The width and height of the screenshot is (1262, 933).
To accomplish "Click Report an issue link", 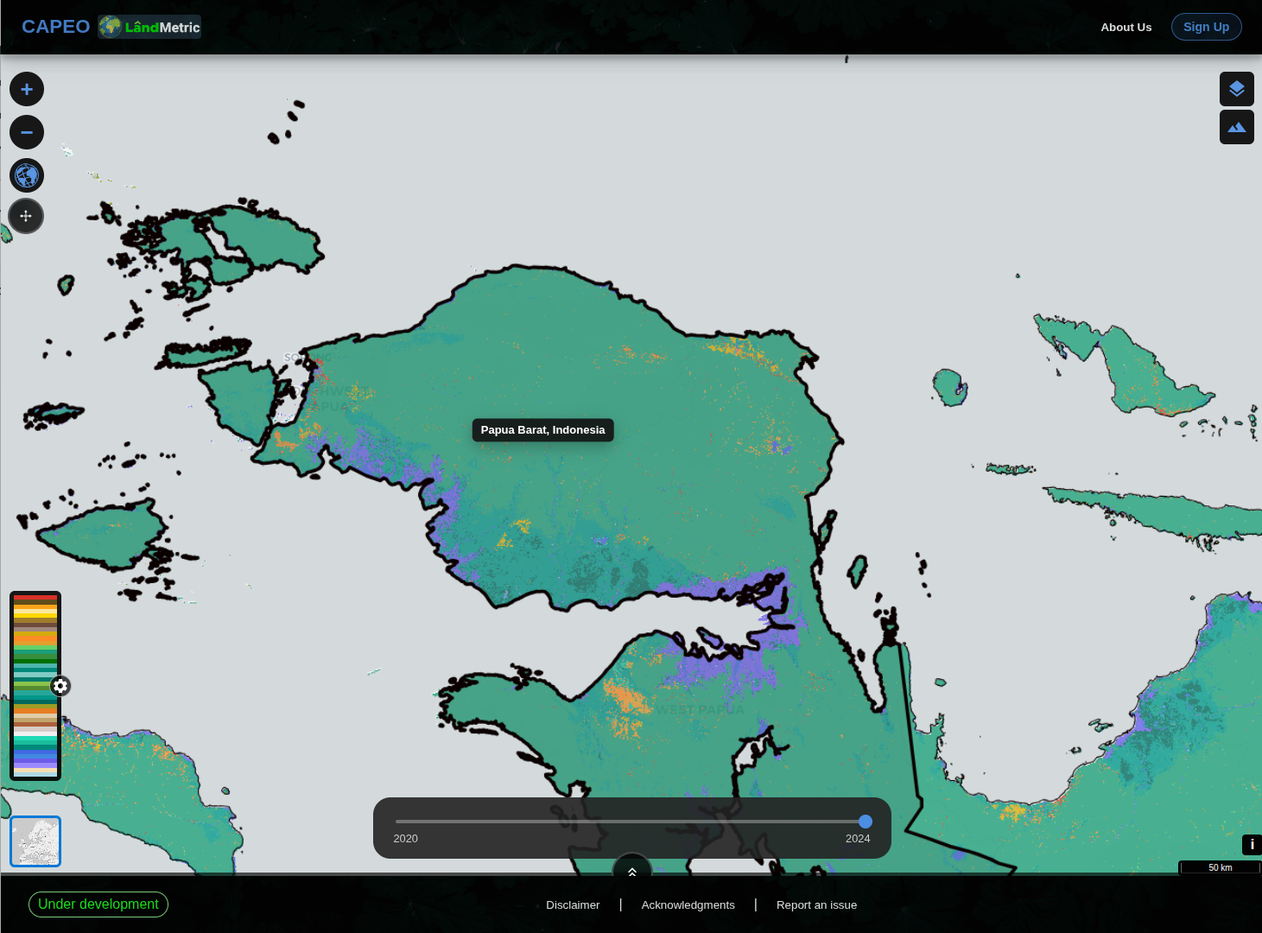I will 817,904.
